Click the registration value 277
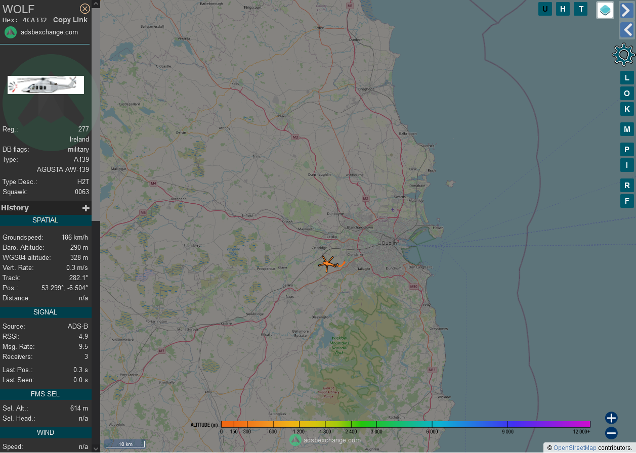Screen dimensions: 636x453 pyautogui.click(x=83, y=129)
